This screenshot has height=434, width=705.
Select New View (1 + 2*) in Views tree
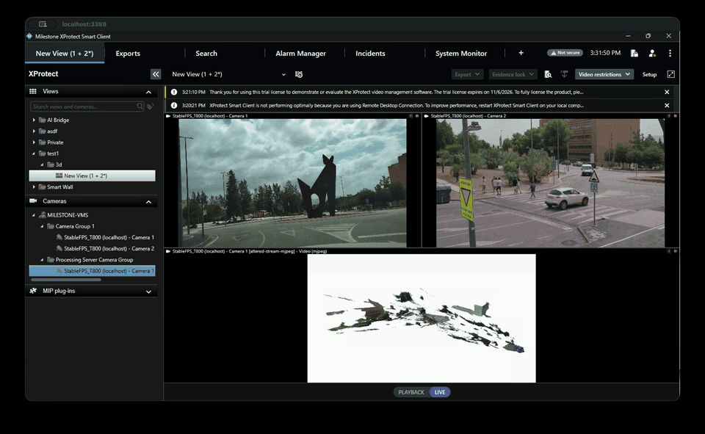pos(93,176)
